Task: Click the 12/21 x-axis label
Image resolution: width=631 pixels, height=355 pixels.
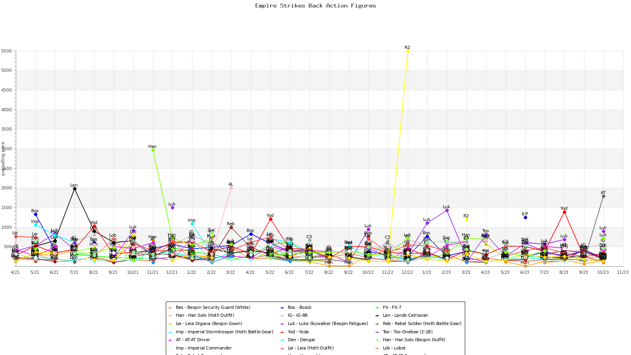Action: [x=172, y=272]
